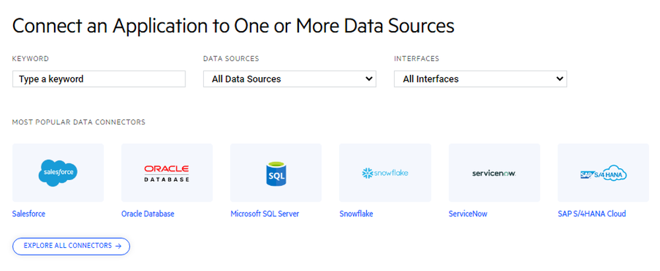Viewport: 660px width, 271px height.
Task: Open the Microsoft SQL Server logo tile
Action: click(276, 173)
